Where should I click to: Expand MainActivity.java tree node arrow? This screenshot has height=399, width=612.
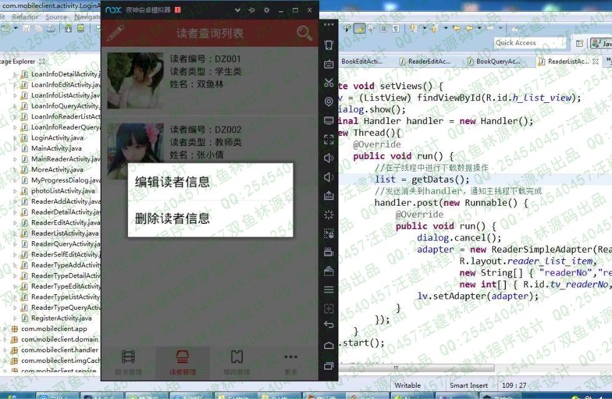coord(15,148)
